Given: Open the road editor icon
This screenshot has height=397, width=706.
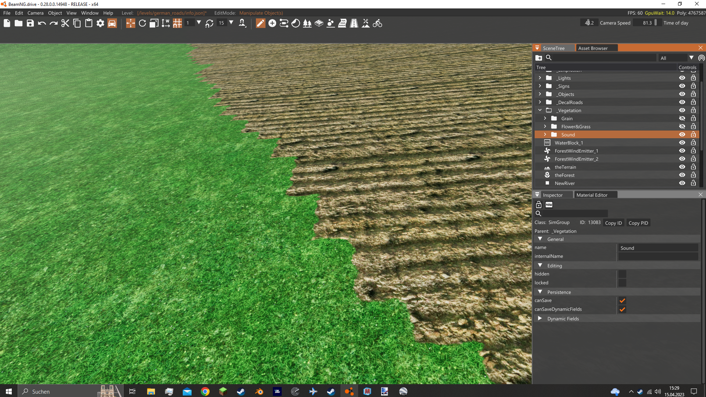Looking at the screenshot, I should [354, 24].
